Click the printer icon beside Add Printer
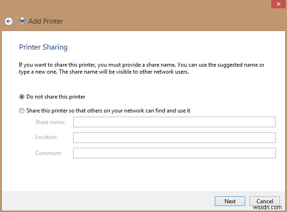The image size is (287, 212). pyautogui.click(x=22, y=21)
